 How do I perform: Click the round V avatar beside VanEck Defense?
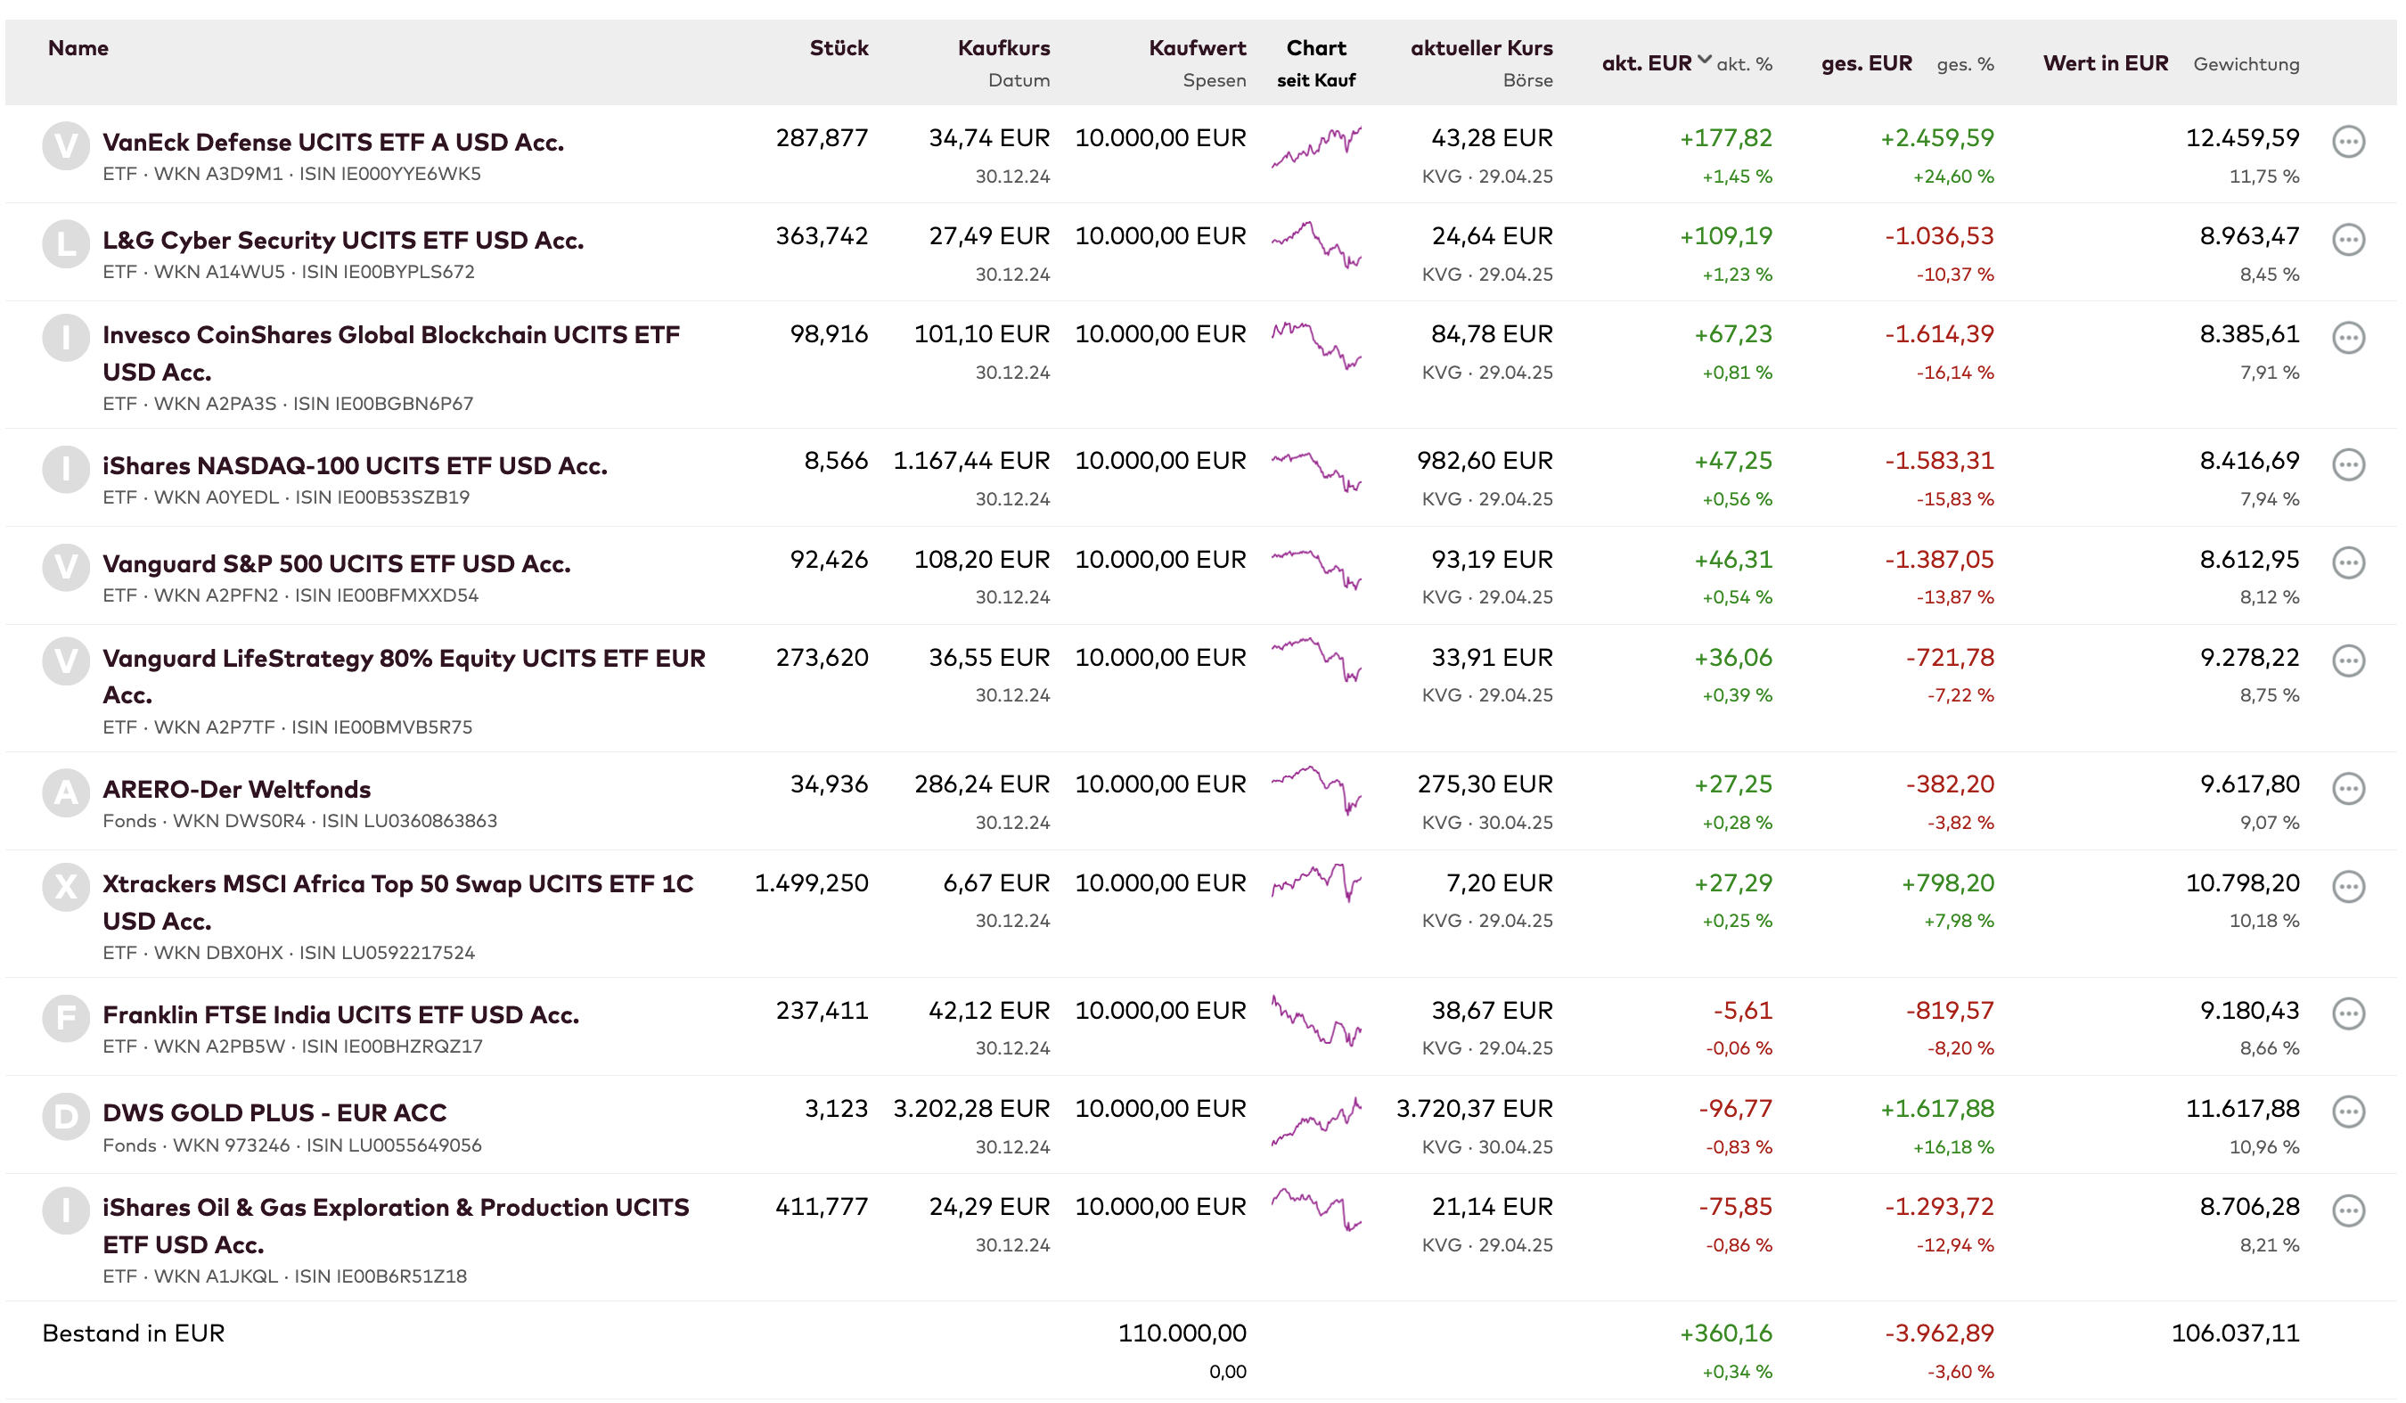[x=66, y=146]
